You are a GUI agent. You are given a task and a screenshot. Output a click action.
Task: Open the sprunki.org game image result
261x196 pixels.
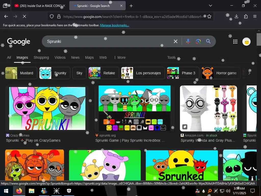[x=135, y=108]
